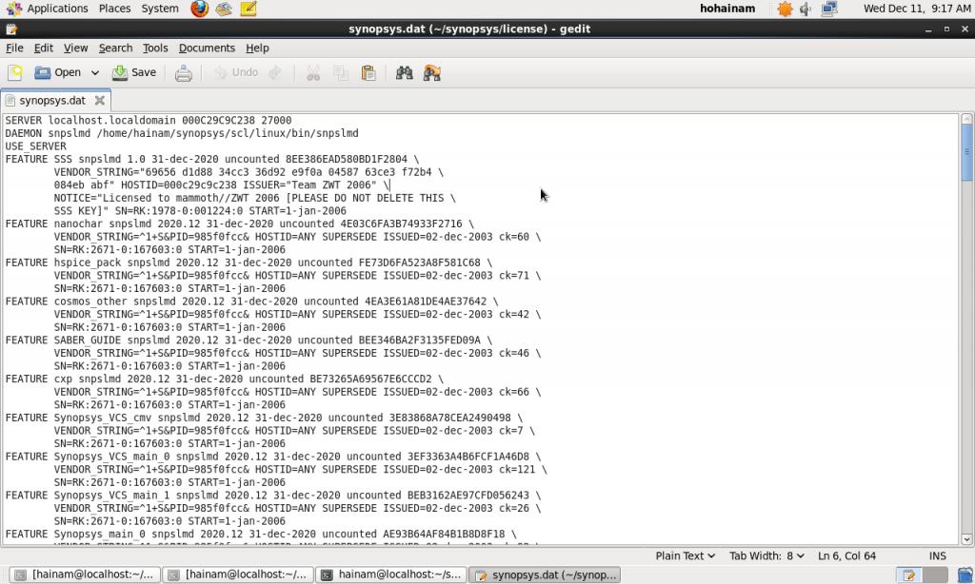This screenshot has height=584, width=975.
Task: Launch Firefox from the top panel
Action: pyautogui.click(x=200, y=9)
